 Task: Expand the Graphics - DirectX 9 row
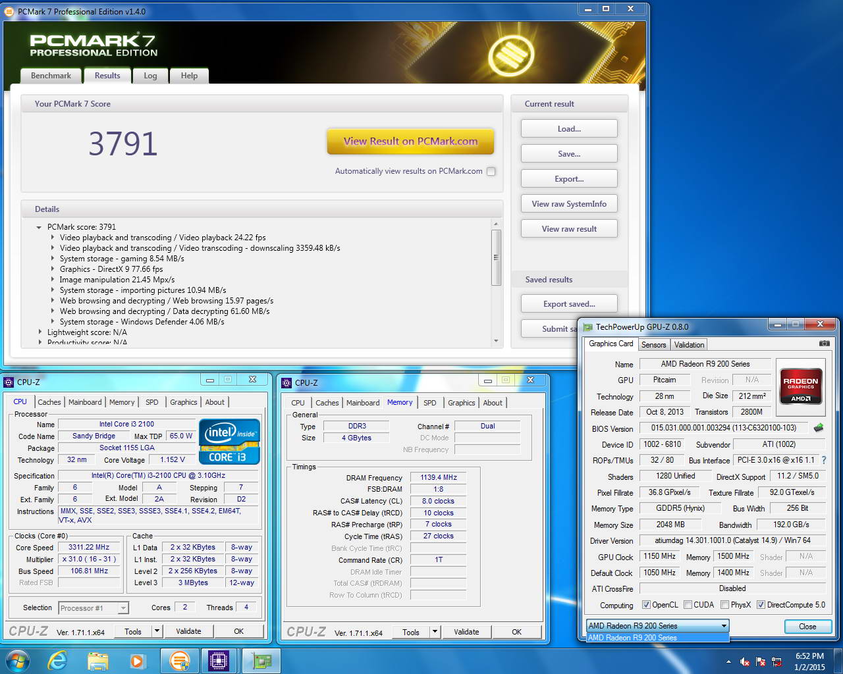(x=53, y=269)
